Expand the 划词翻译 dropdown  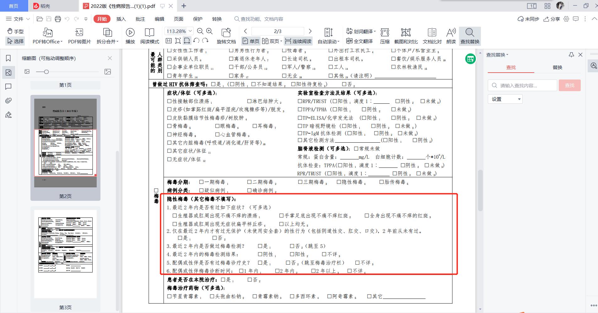(375, 31)
